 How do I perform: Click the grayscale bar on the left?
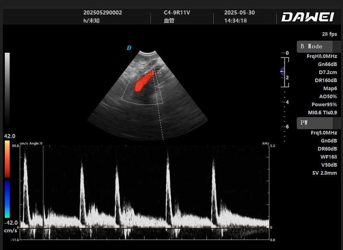(x=7, y=89)
